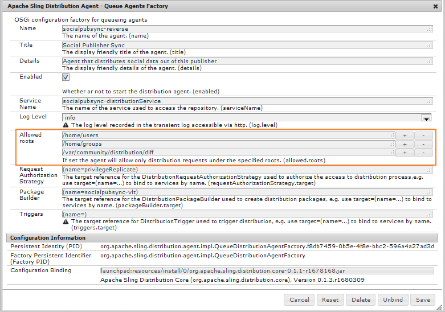Click the Unbind button
Screen dimensions: 445x312
[x=393, y=300]
